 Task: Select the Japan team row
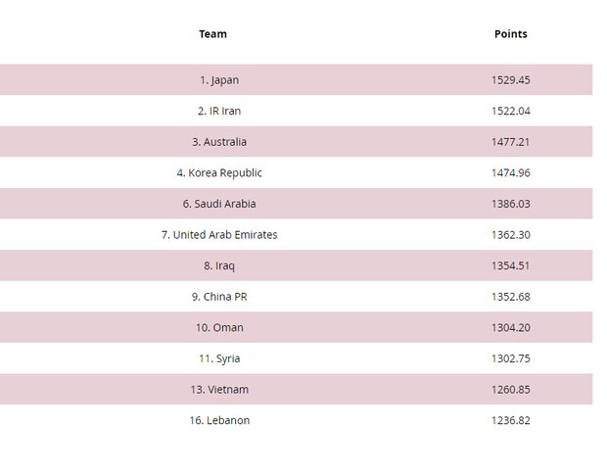(219, 80)
